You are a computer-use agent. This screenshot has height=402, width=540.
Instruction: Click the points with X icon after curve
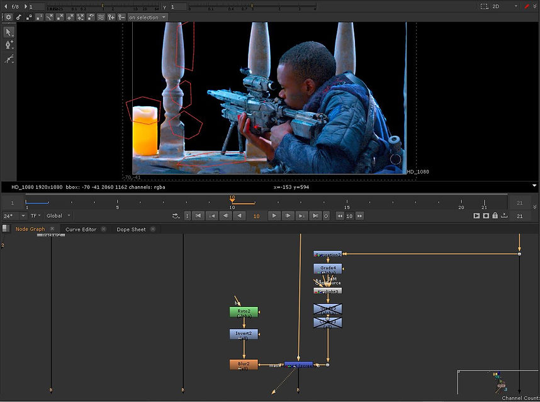[60, 17]
